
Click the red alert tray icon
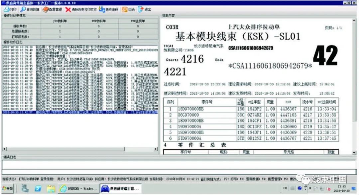(329, 189)
